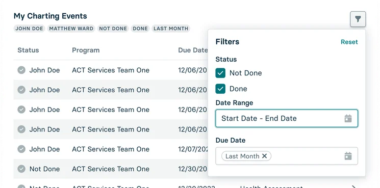Uncheck the Not Done status checkbox
The height and width of the screenshot is (188, 380).
[220, 73]
